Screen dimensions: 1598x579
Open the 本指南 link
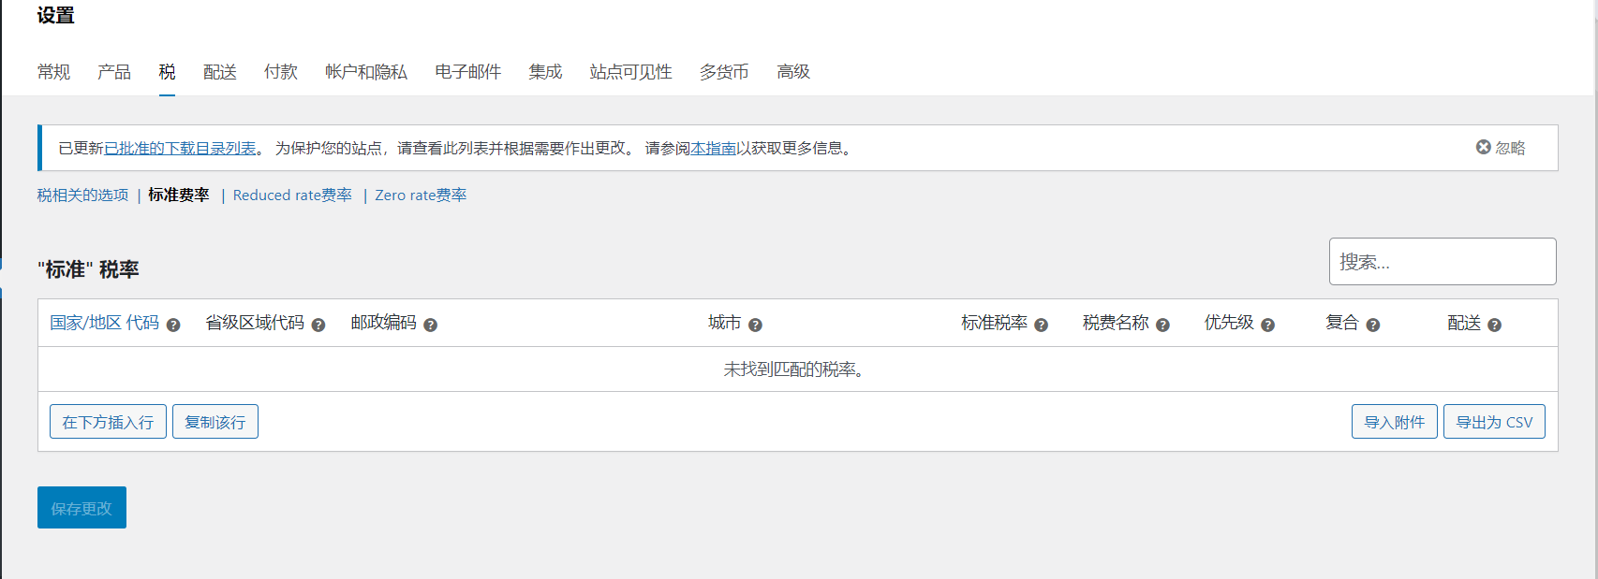(x=713, y=149)
